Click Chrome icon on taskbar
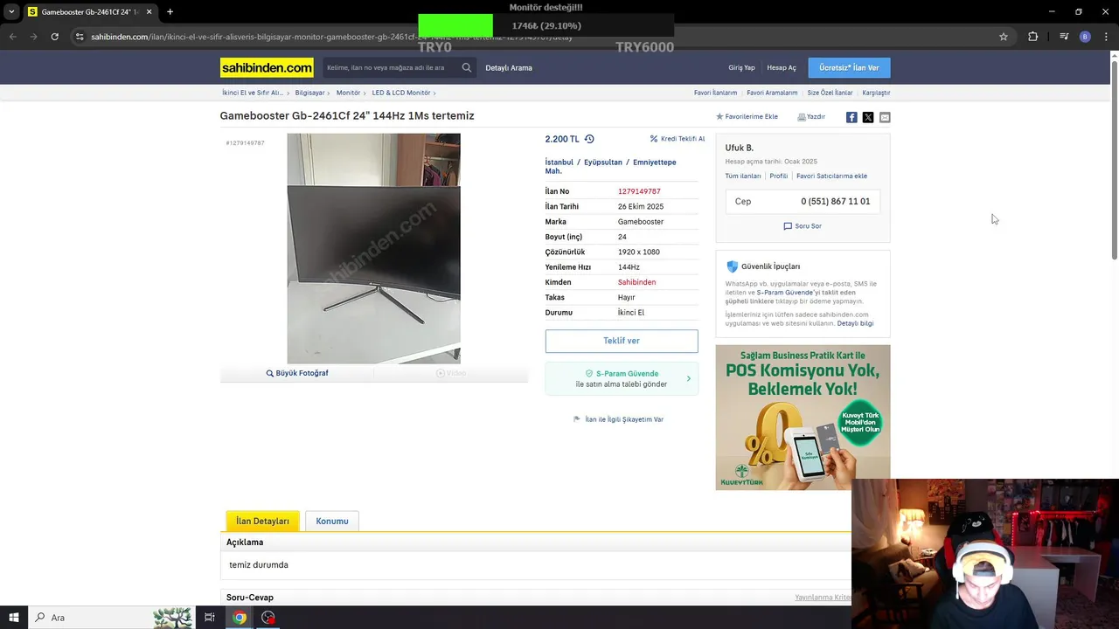Screen dimensions: 1119x629 point(239,618)
